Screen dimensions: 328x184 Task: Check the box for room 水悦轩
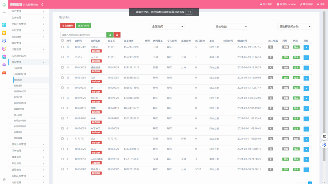[x=62, y=47]
